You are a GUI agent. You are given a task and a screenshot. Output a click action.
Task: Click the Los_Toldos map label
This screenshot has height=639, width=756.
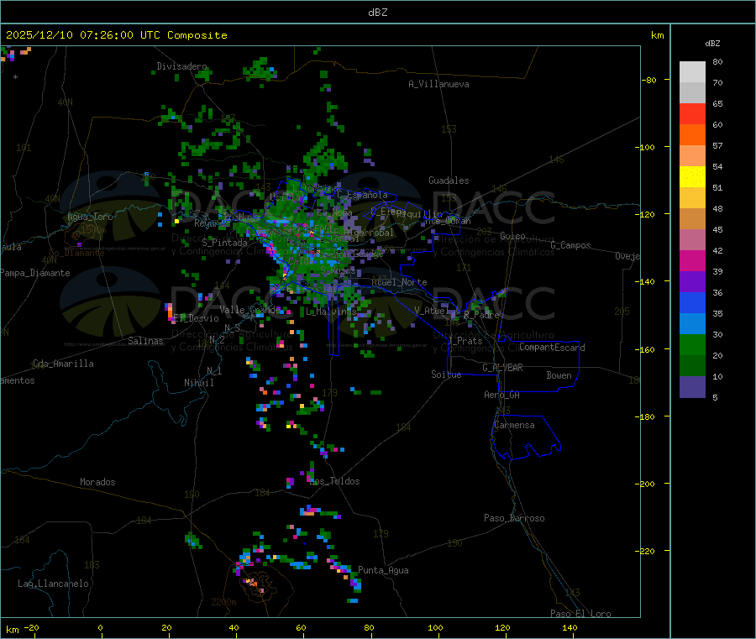[334, 481]
